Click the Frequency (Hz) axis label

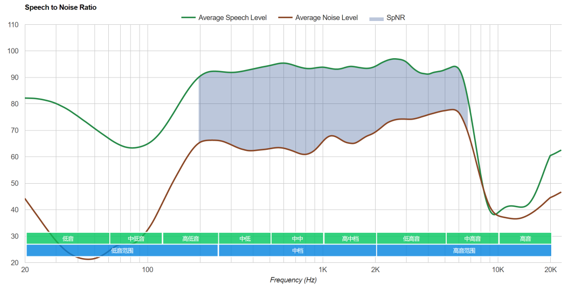pyautogui.click(x=293, y=280)
